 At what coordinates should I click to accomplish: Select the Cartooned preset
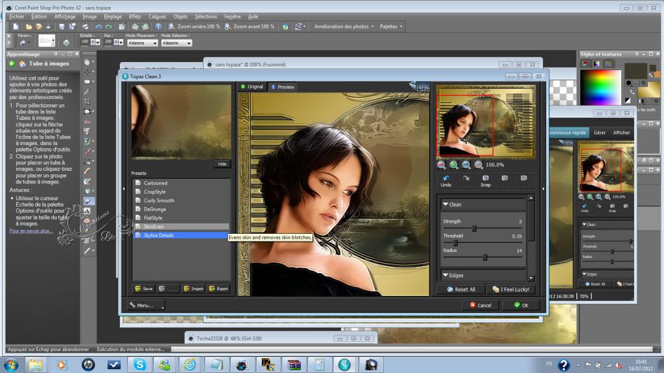(x=182, y=183)
